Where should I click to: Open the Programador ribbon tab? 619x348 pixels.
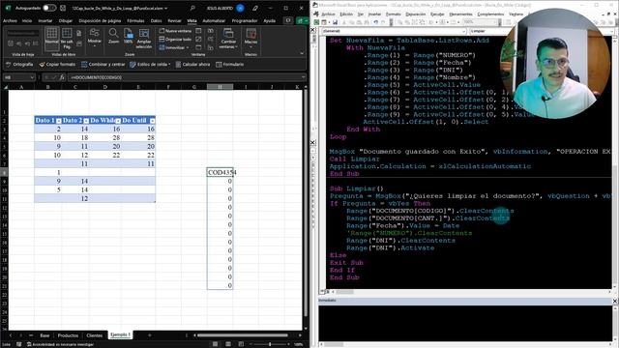point(245,20)
